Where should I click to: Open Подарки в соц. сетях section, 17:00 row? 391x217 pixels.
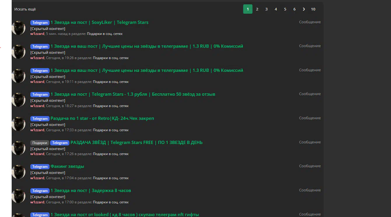(111, 202)
